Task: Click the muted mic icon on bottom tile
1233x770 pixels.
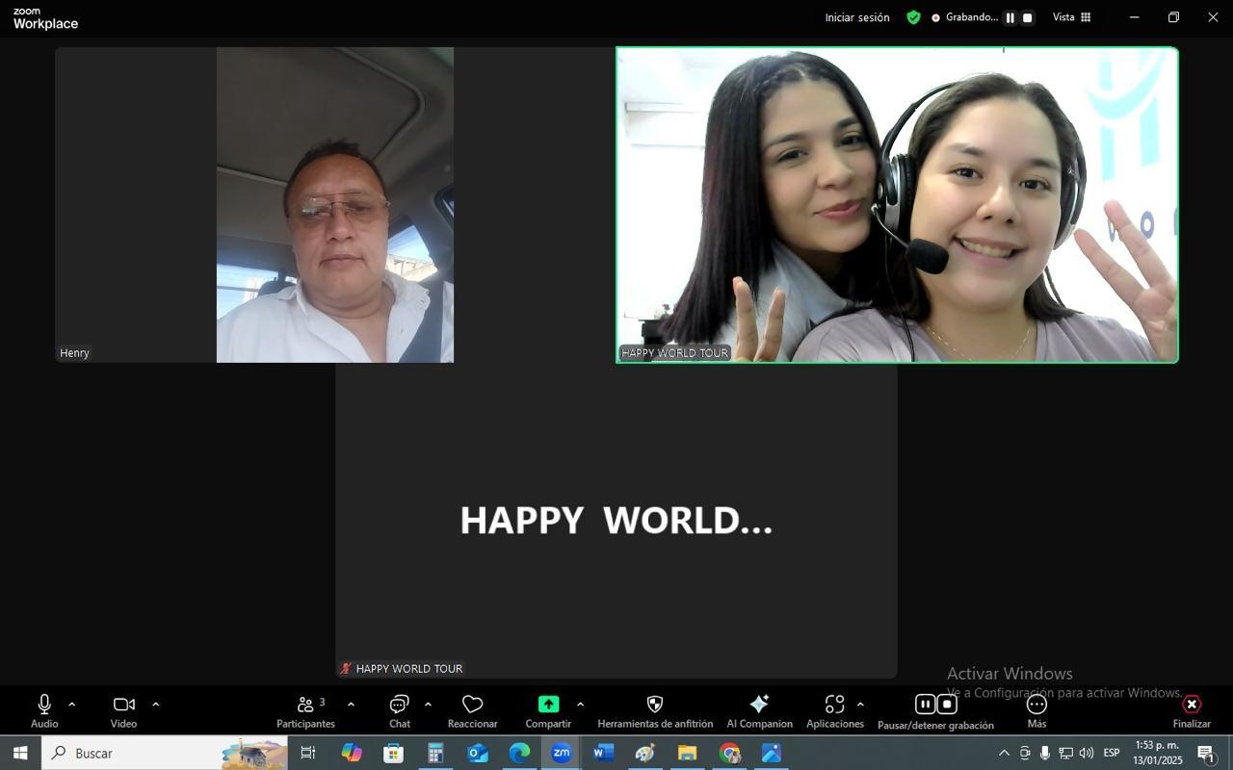Action: point(346,668)
